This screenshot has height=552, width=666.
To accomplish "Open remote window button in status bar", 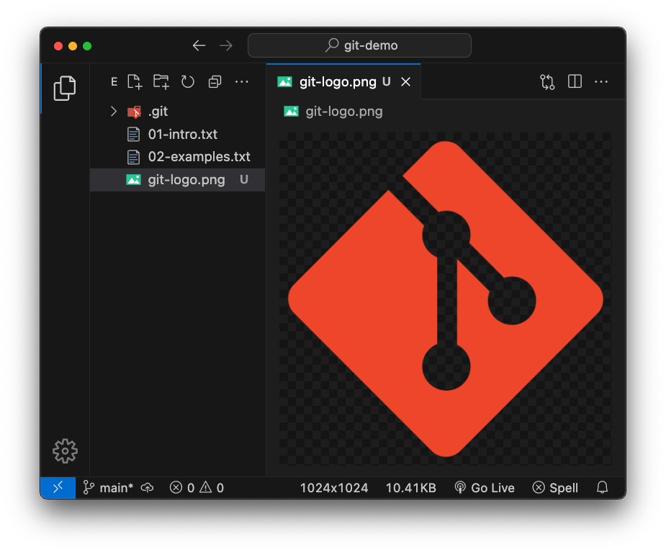I will click(x=58, y=487).
